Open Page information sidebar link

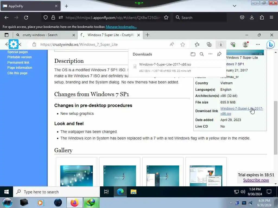20,68
